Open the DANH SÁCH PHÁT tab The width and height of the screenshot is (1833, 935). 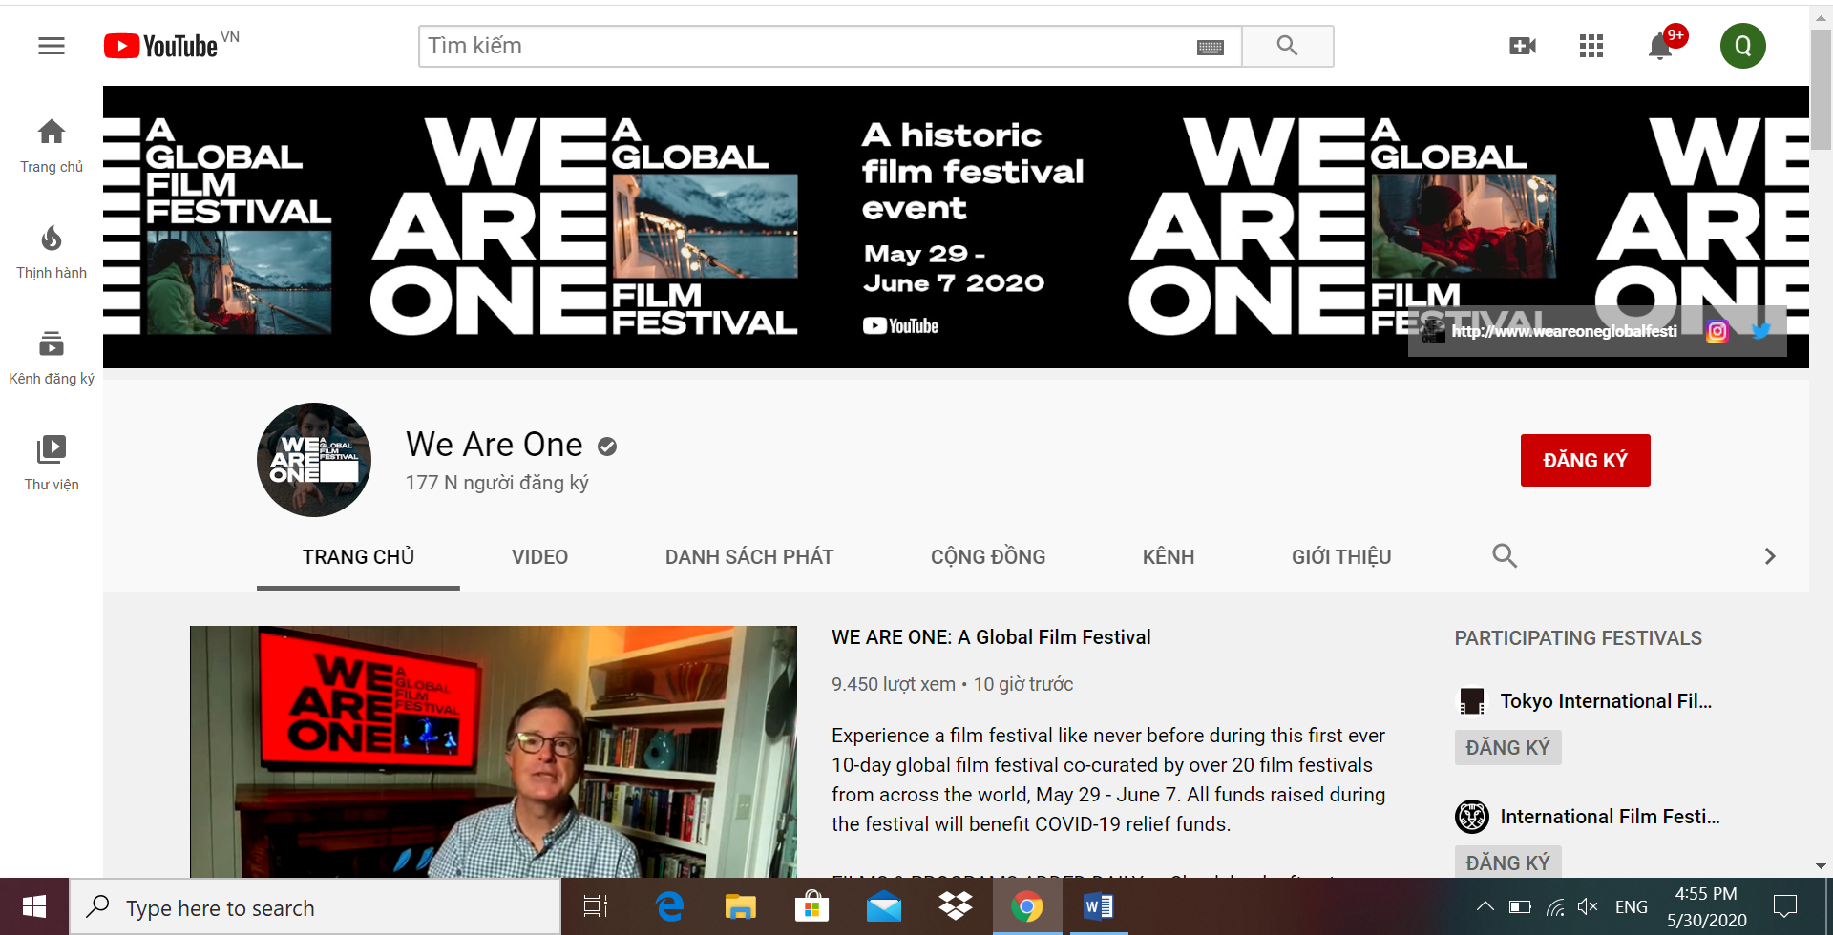pos(749,556)
